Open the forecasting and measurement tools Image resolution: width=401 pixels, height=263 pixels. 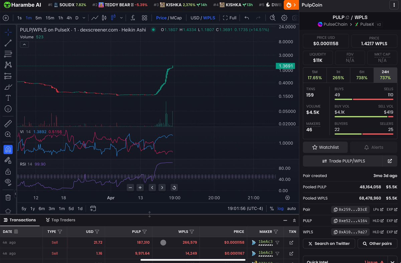click(x=8, y=76)
